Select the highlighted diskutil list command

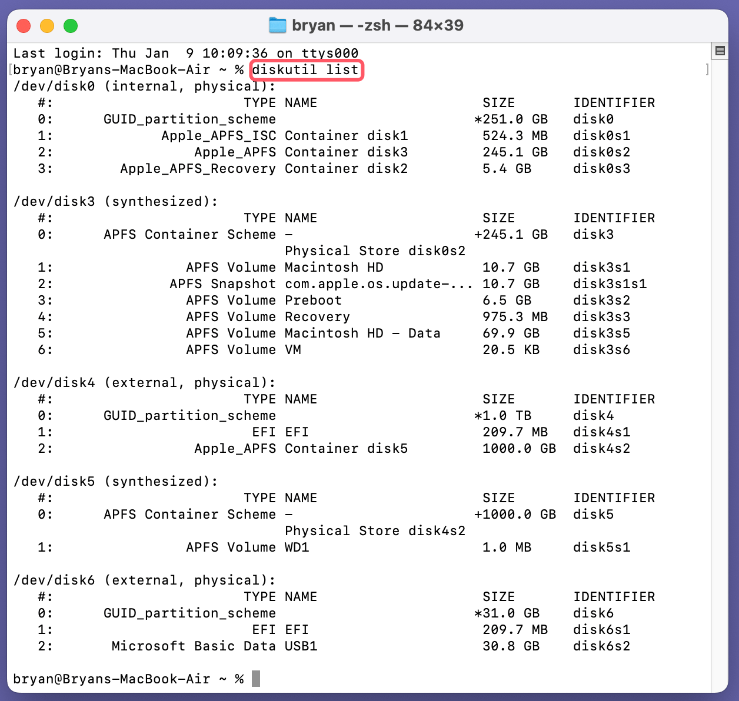click(x=306, y=70)
